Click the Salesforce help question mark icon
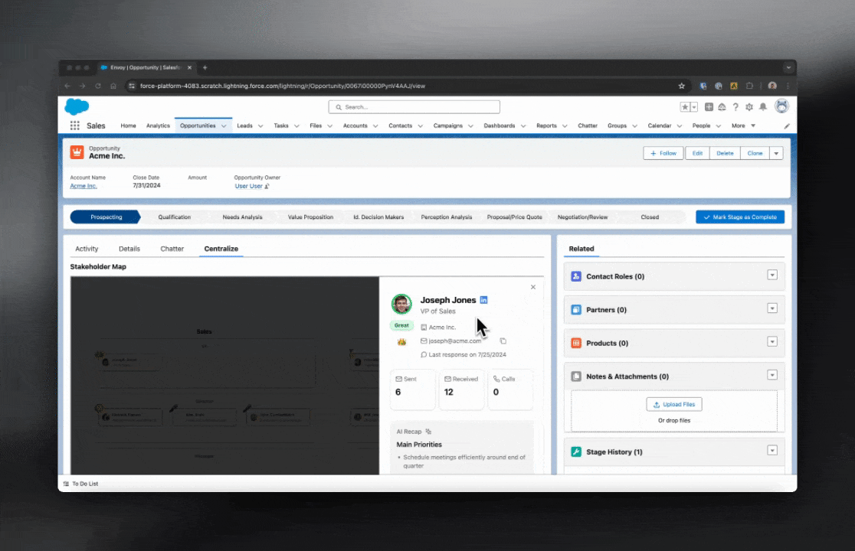The image size is (855, 551). [x=735, y=107]
